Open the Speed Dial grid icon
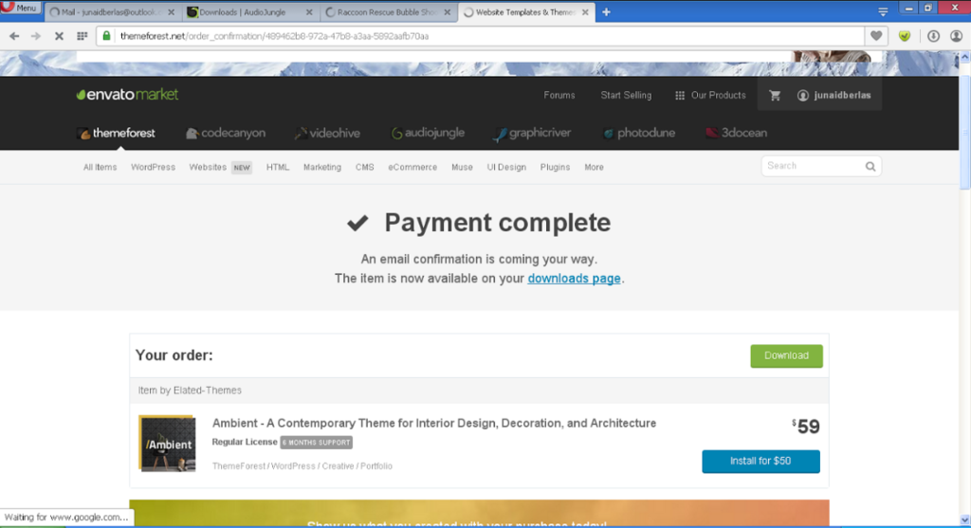The height and width of the screenshot is (528, 971). pos(82,36)
